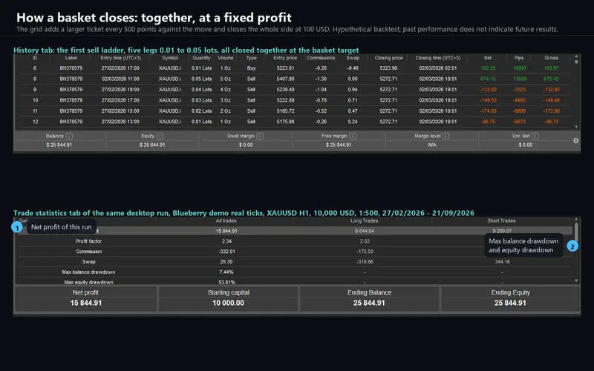Select trade row with ID 12
The height and width of the screenshot is (371, 594).
[296, 122]
